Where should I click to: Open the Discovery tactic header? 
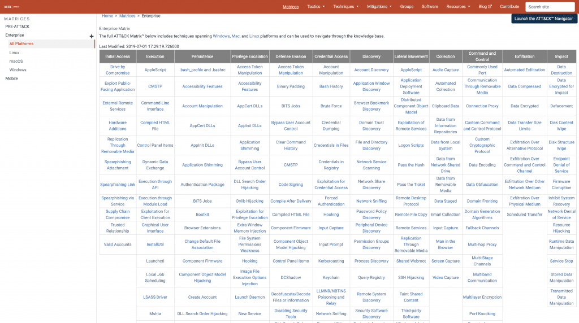click(371, 56)
